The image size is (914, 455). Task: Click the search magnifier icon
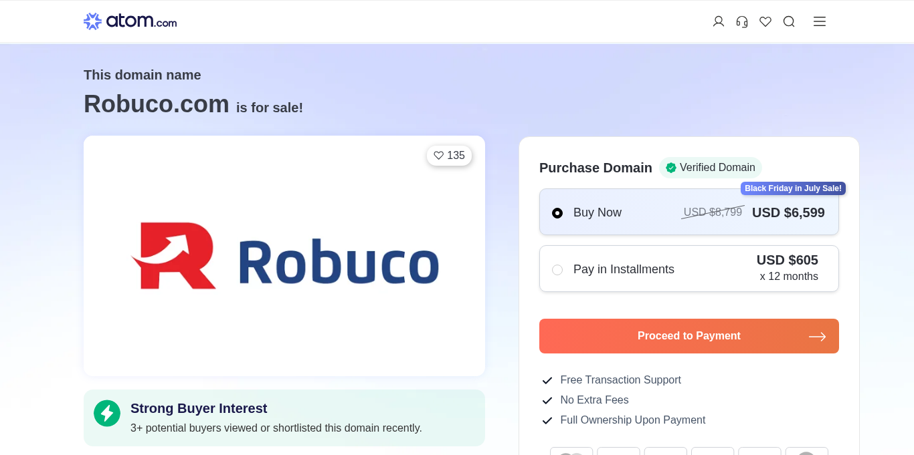tap(789, 21)
